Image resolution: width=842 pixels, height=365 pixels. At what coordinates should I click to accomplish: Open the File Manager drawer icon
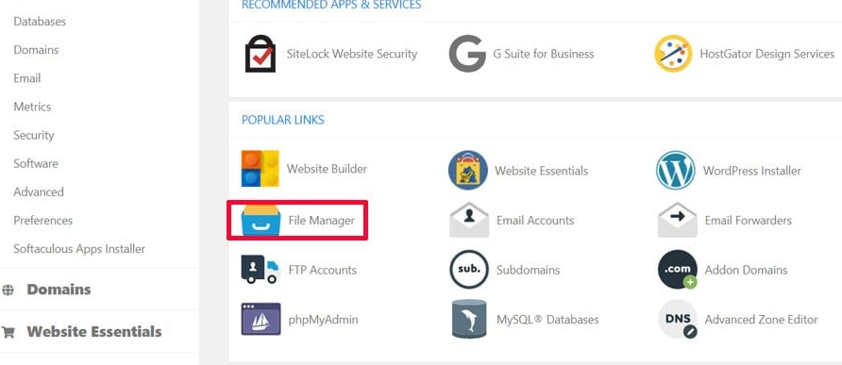(261, 220)
